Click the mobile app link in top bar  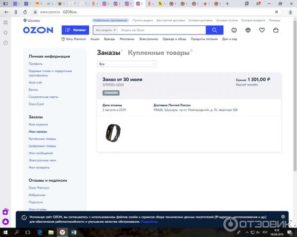[110, 20]
